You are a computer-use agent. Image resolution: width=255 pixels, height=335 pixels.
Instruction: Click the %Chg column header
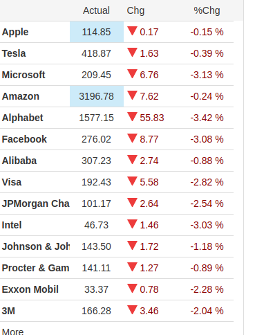(x=207, y=10)
